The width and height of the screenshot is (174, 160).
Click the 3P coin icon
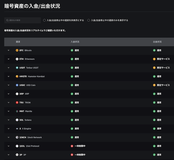[x=17, y=155]
